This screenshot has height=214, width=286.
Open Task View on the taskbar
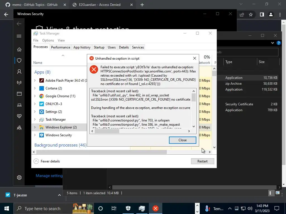pyautogui.click(x=114, y=208)
